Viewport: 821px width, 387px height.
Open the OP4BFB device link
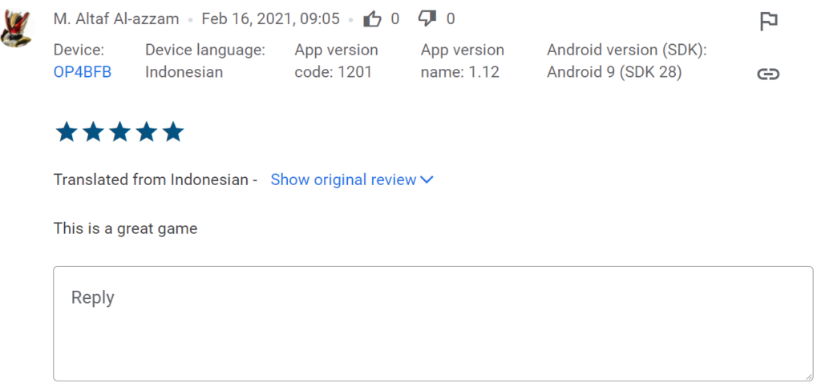click(83, 72)
